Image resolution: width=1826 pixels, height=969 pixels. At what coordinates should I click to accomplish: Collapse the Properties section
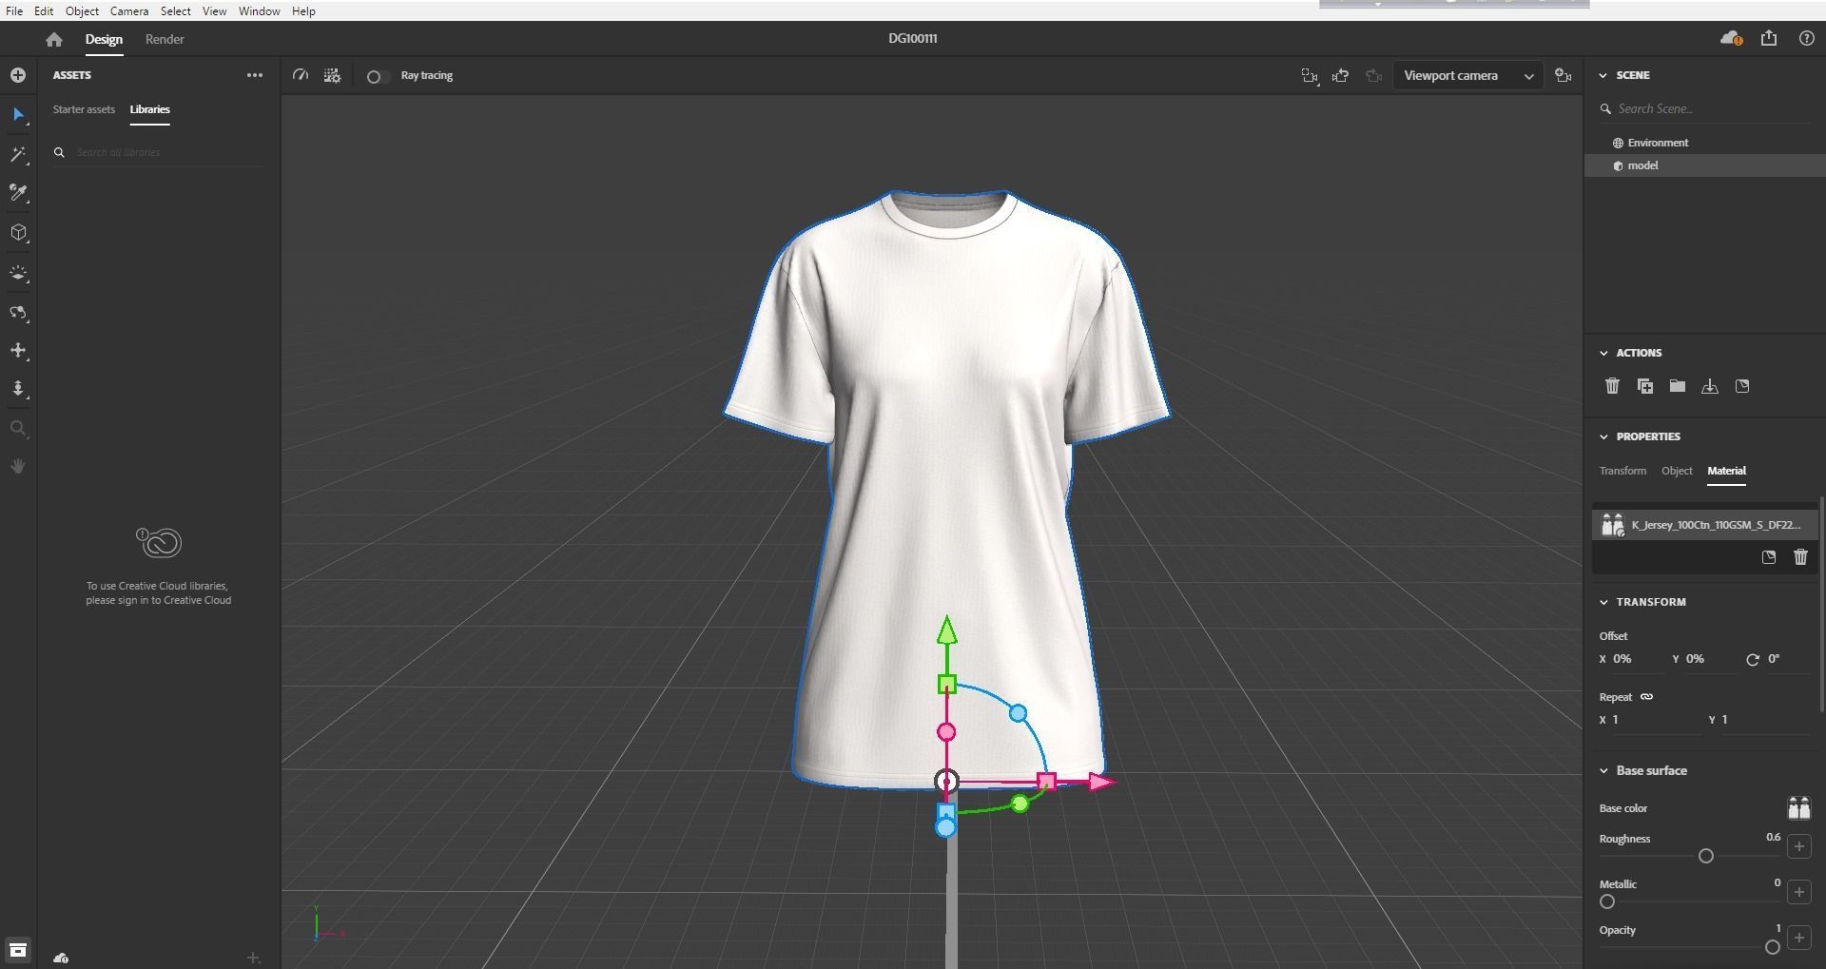coord(1603,436)
